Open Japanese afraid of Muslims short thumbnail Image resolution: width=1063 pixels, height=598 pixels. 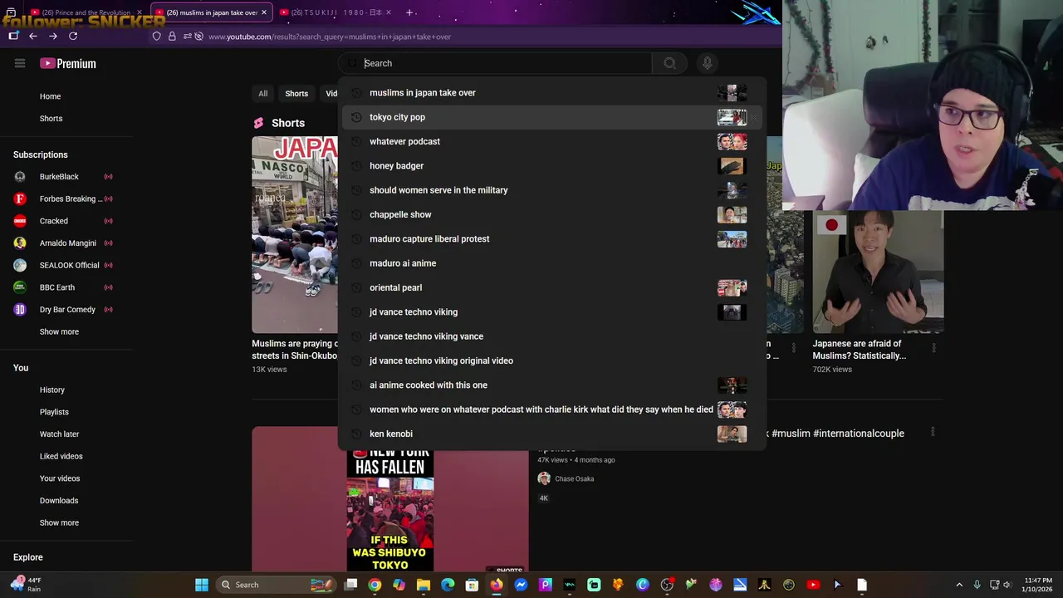click(878, 272)
